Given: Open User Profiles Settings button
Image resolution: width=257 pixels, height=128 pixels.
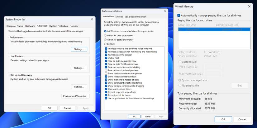Looking at the screenshot, I should 79,68.
